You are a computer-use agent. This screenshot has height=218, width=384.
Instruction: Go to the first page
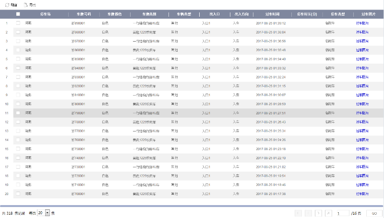(x=298, y=213)
